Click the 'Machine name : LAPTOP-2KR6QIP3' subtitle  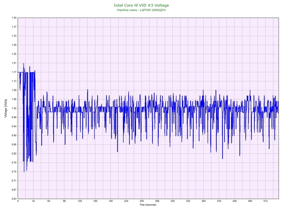click(x=141, y=10)
